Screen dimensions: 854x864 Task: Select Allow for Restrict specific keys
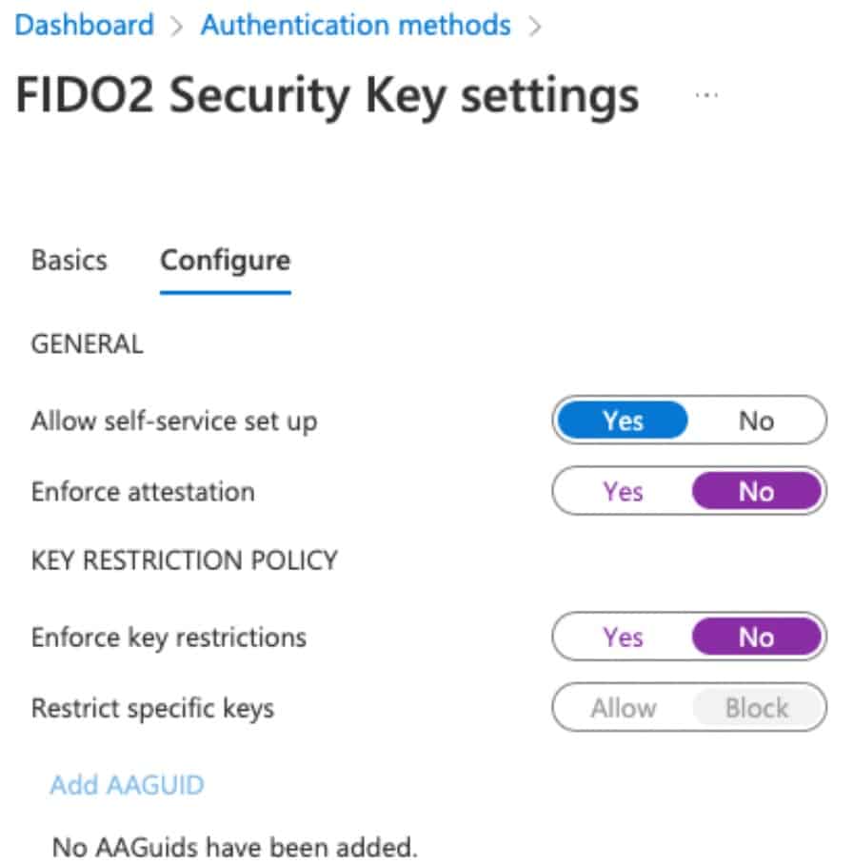point(623,708)
